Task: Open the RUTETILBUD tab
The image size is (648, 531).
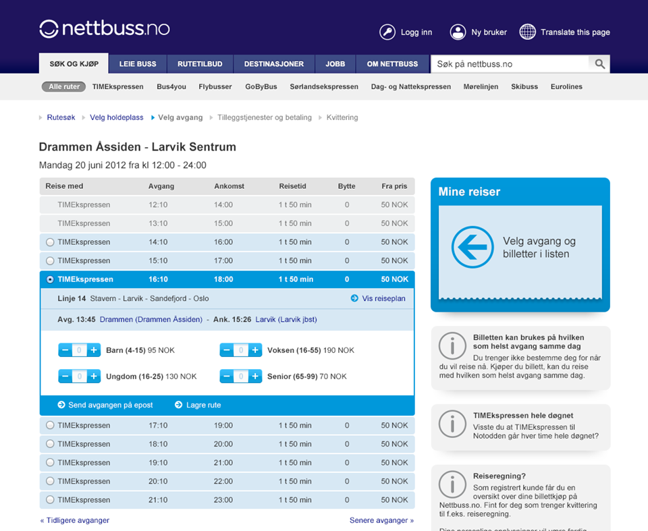Action: click(x=200, y=64)
